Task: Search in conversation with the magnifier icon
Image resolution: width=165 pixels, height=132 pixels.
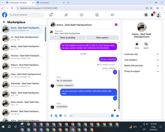Action: [146, 44]
